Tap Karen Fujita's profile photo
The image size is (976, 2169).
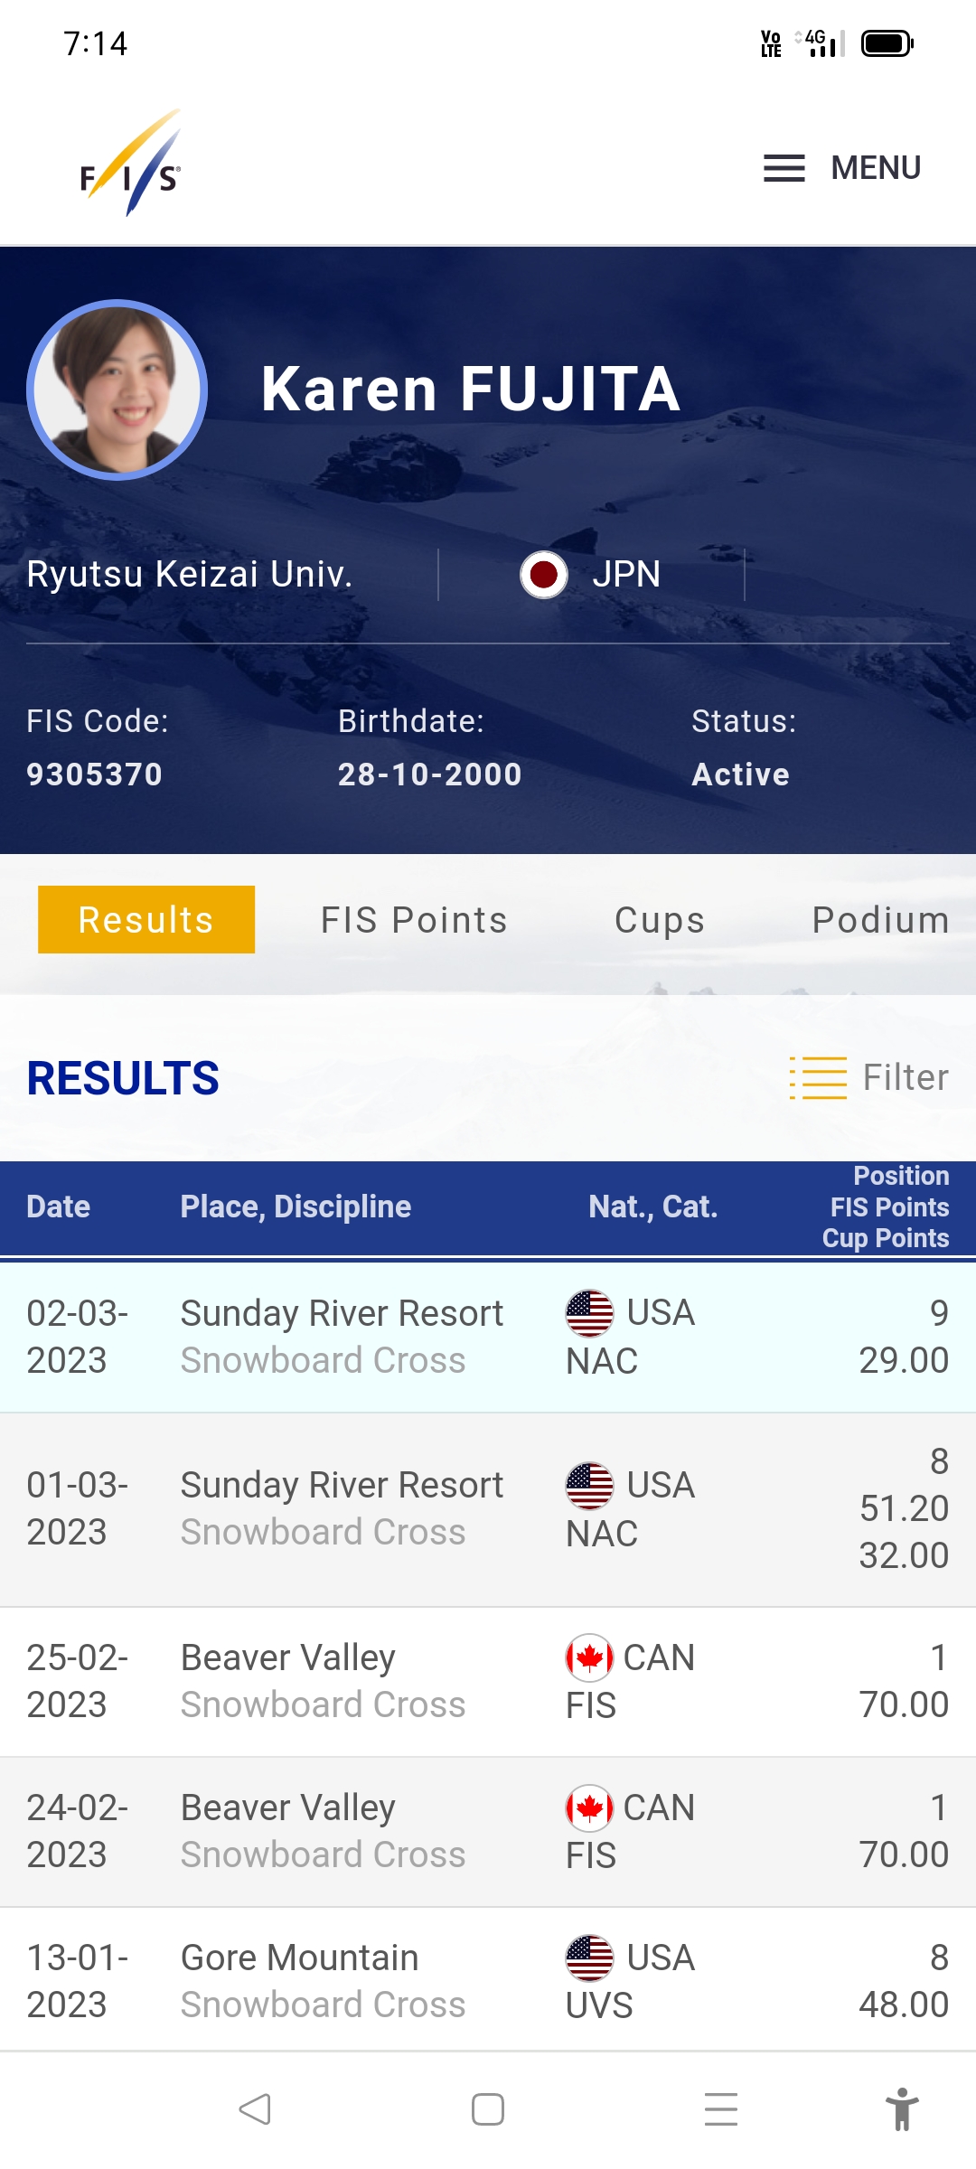pyautogui.click(x=117, y=390)
